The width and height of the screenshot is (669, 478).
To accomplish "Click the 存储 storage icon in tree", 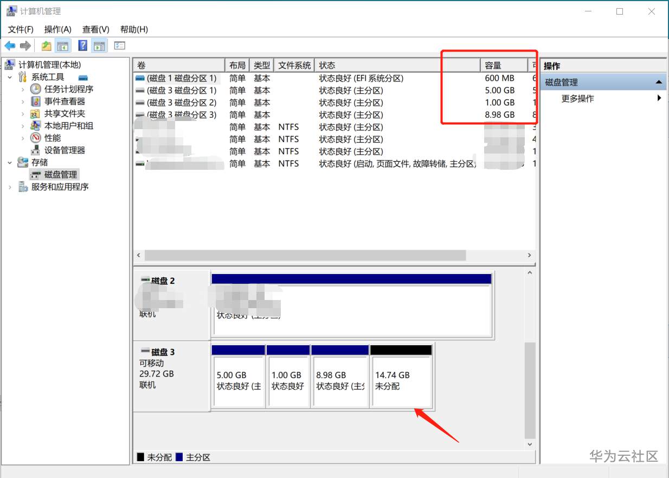I will (x=23, y=162).
